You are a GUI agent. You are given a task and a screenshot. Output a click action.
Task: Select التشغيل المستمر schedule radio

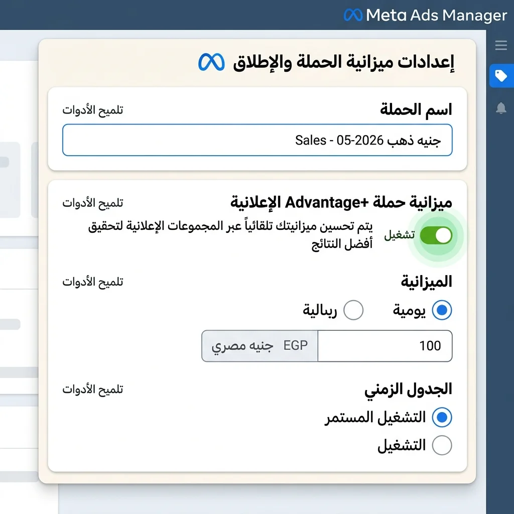(x=442, y=417)
